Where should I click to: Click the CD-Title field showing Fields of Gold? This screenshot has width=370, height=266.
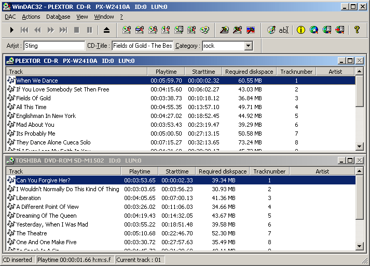[x=143, y=46]
